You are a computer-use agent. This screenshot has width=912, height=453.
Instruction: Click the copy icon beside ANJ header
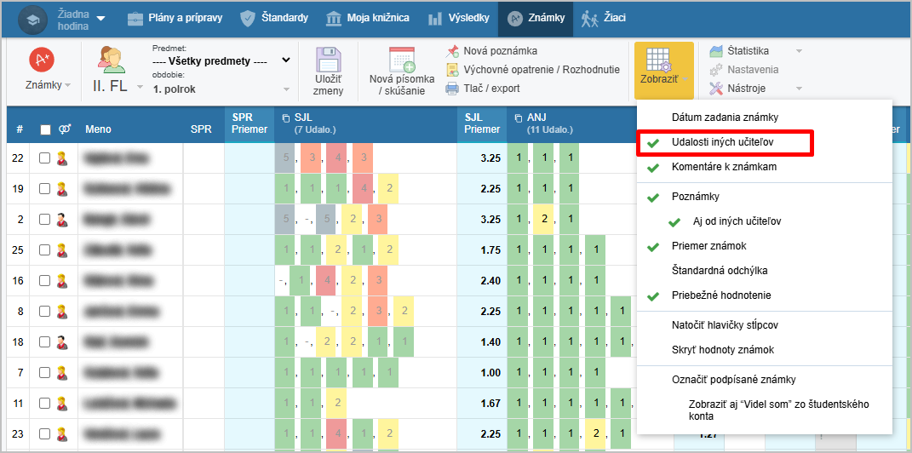coord(519,118)
